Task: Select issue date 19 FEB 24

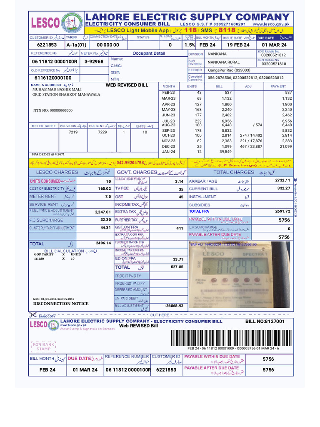Action: pyautogui.click(x=238, y=45)
